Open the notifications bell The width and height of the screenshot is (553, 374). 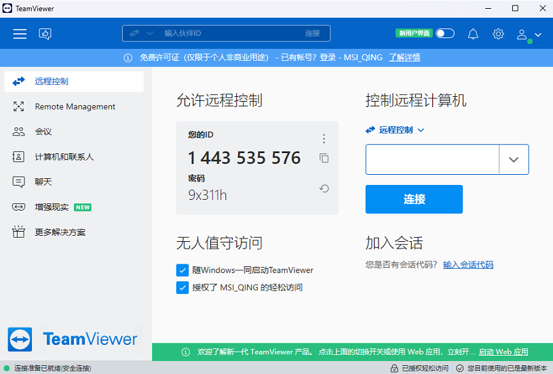pos(473,34)
